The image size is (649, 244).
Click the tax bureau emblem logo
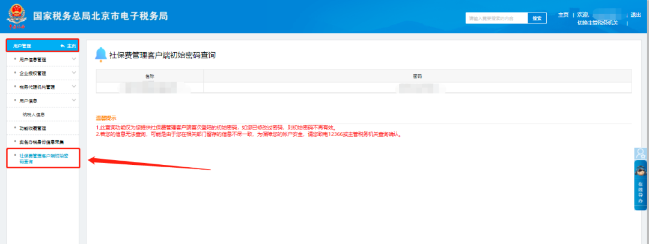point(16,16)
